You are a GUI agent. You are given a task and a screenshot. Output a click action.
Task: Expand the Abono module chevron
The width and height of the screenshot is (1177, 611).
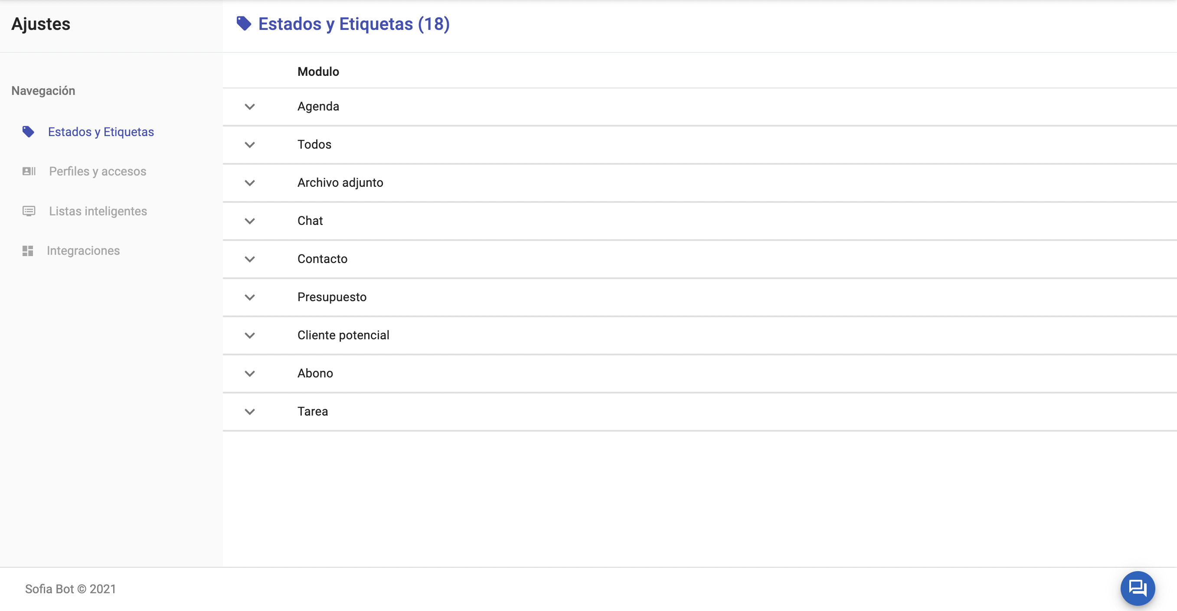(249, 374)
